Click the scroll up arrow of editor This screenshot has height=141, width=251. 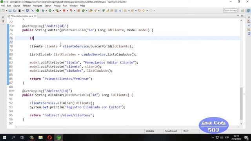241,20
